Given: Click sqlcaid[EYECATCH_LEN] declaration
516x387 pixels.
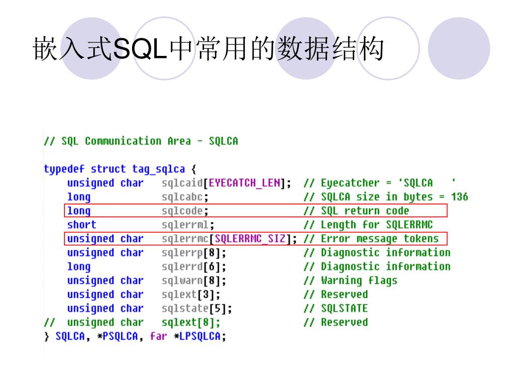Looking at the screenshot, I should (x=226, y=183).
